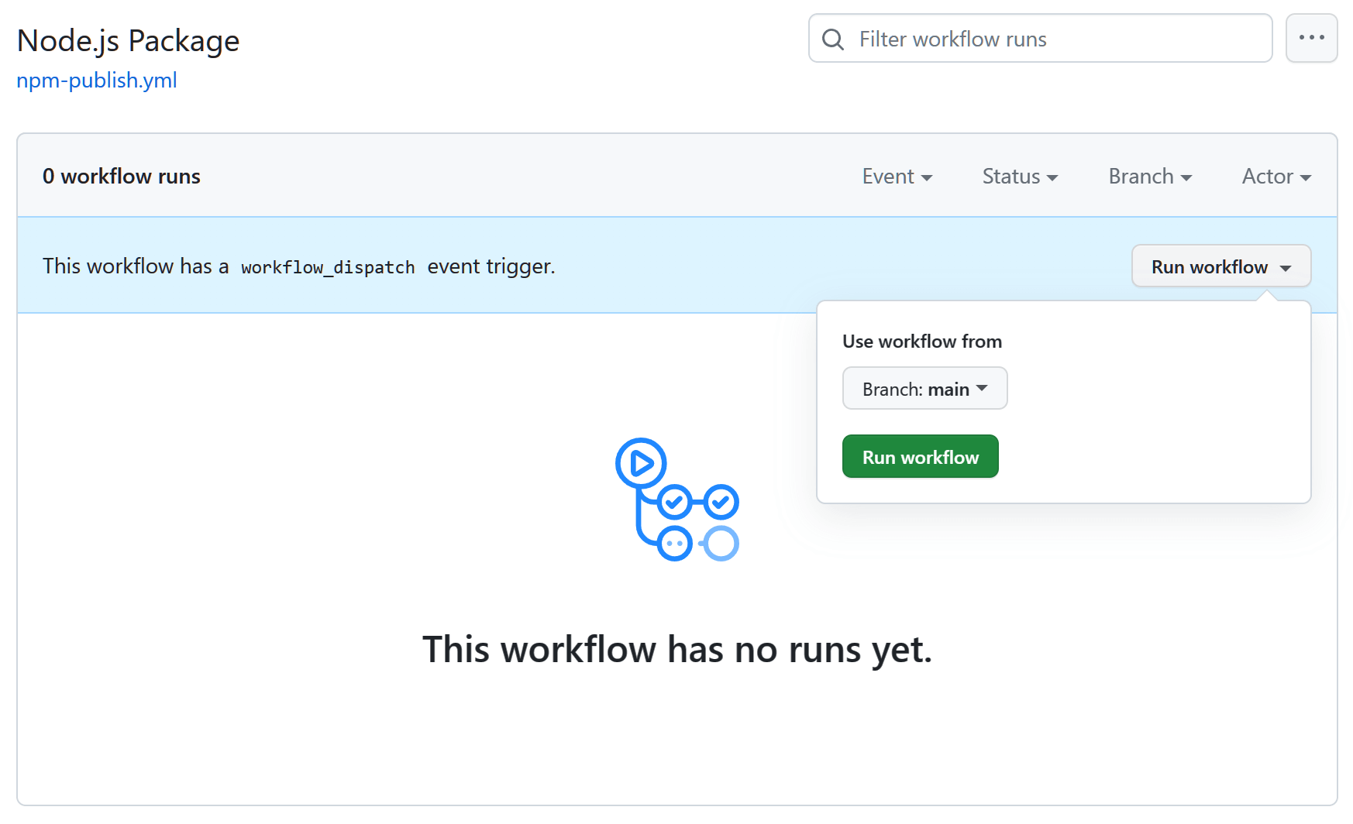This screenshot has width=1353, height=824.
Task: Click the search magnifier icon
Action: [832, 39]
